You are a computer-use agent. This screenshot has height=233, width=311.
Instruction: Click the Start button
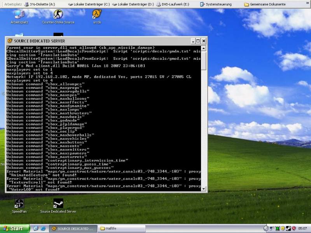point(15,229)
